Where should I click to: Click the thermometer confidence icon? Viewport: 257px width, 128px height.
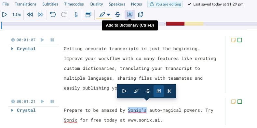[x=76, y=15]
